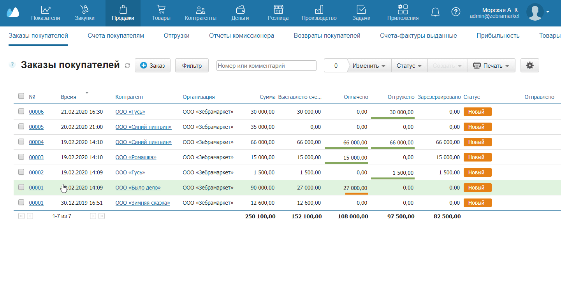Image resolution: width=561 pixels, height=281 pixels.
Task: Check the box for order 00003
Action: click(x=21, y=157)
